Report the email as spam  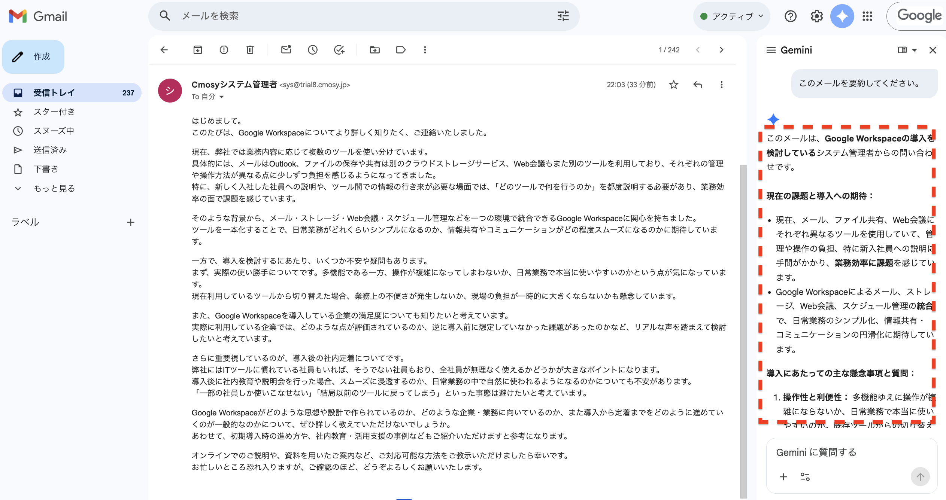(224, 50)
